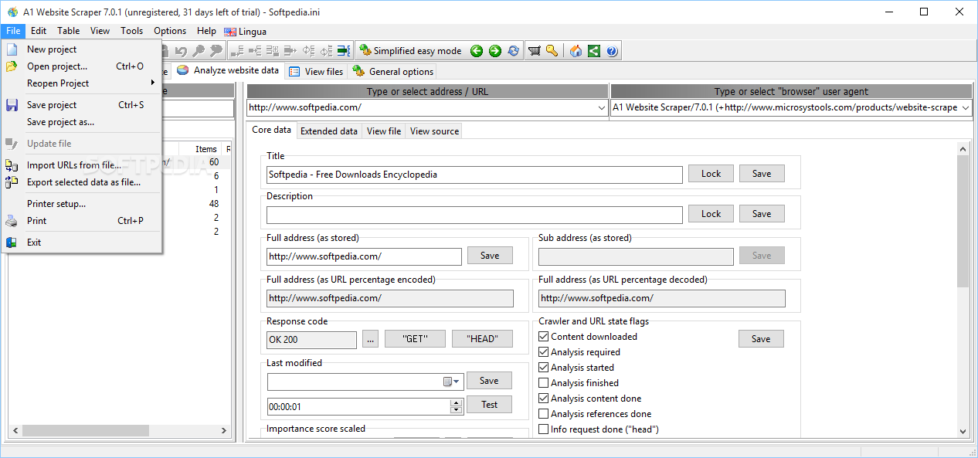Choose Open project... menu entry
The image size is (978, 458).
[81, 66]
